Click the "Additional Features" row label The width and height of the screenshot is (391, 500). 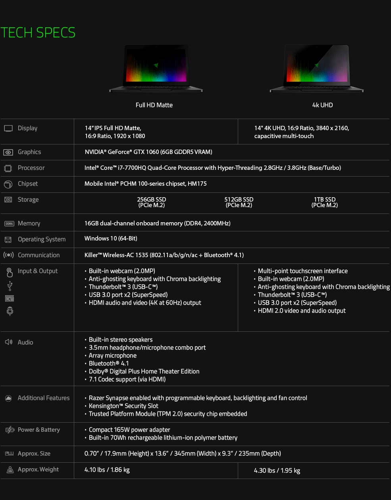[x=44, y=398]
